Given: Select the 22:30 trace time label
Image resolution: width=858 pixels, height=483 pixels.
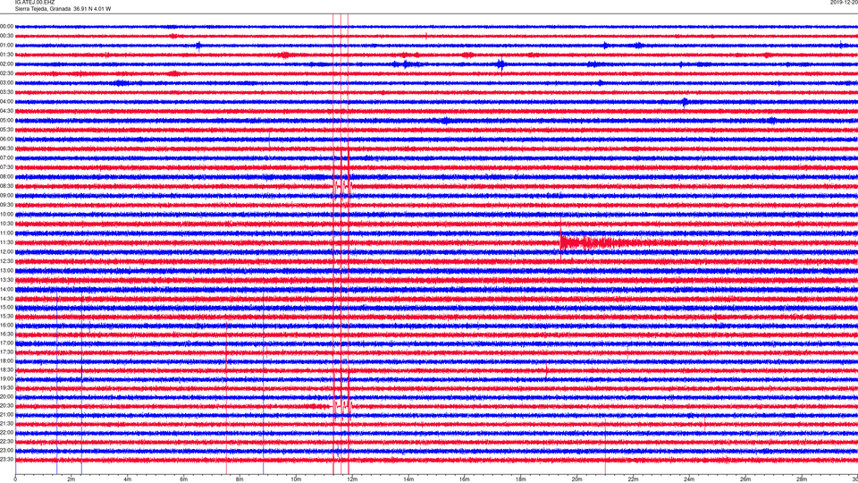Looking at the screenshot, I should click(7, 441).
